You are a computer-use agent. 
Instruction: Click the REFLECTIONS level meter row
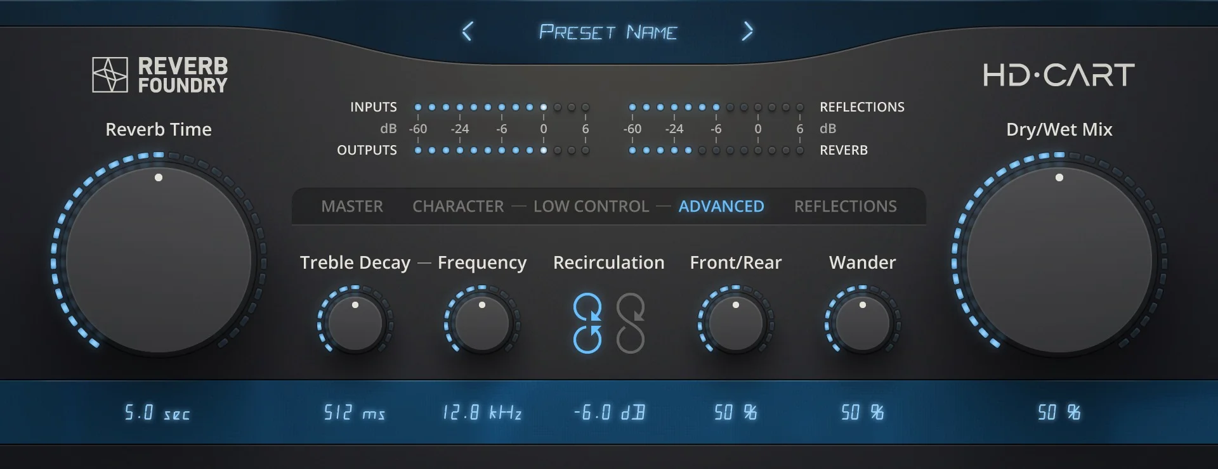[716, 107]
